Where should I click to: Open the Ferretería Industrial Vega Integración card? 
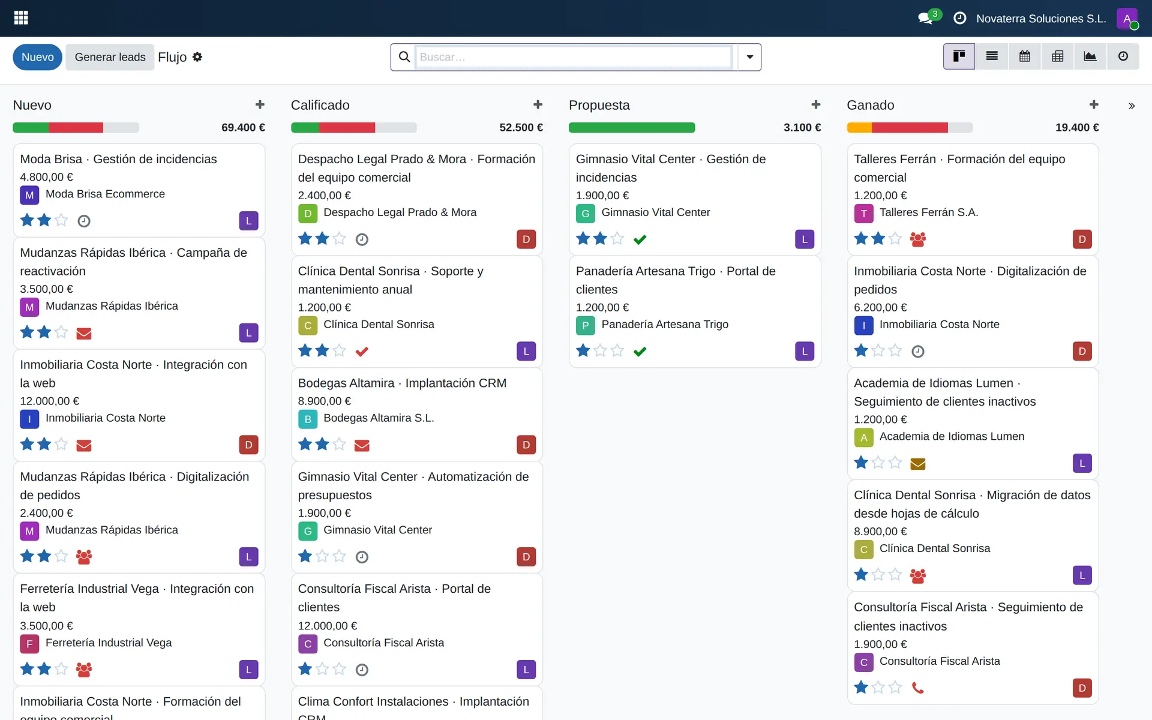139,629
